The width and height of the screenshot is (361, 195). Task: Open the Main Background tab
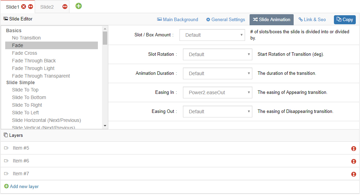(177, 20)
